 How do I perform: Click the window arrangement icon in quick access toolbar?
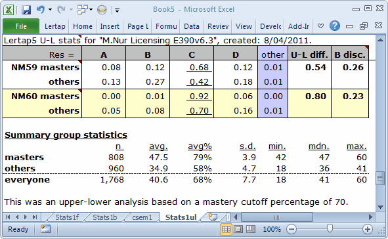83,10
